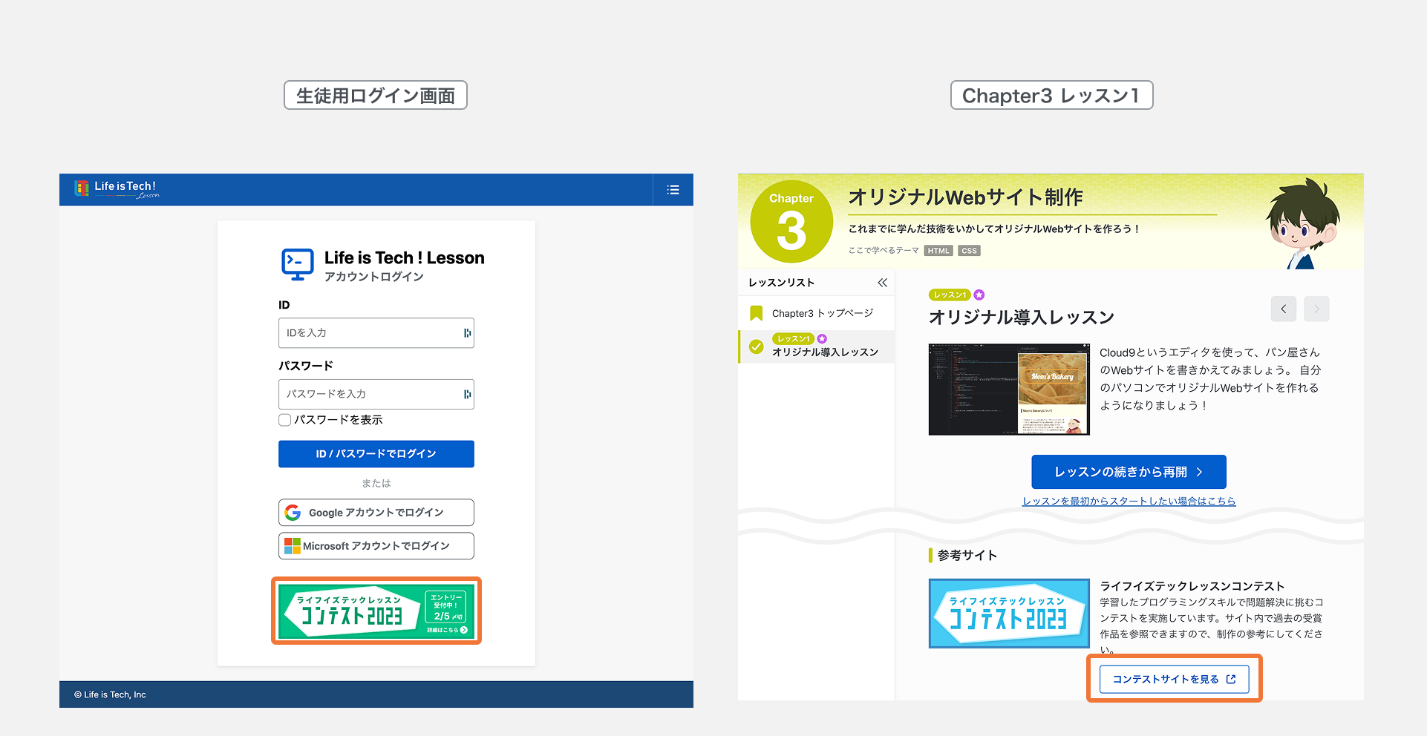The width and height of the screenshot is (1427, 736).
Task: Click the green checkmark icon on the レッスン1 row
Action: [757, 346]
